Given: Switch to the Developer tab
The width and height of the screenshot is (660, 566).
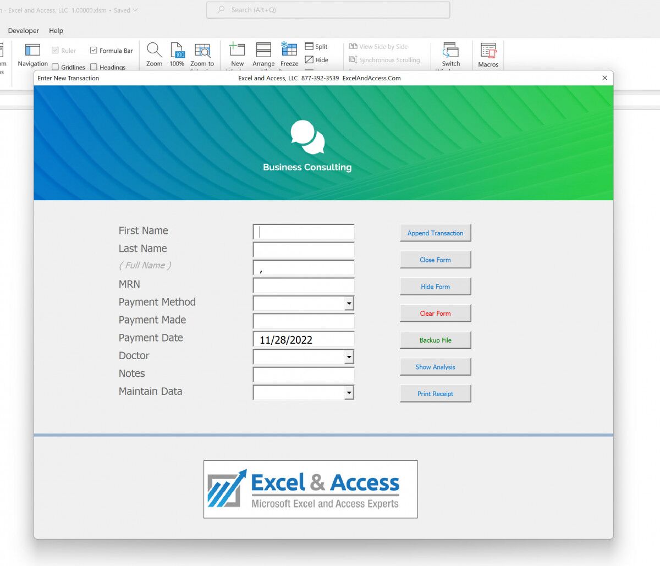Looking at the screenshot, I should [23, 30].
